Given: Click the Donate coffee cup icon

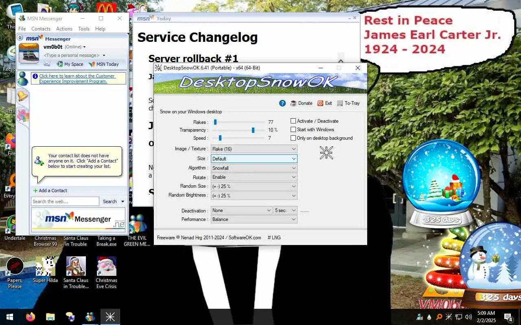Looking at the screenshot, I should [x=293, y=103].
